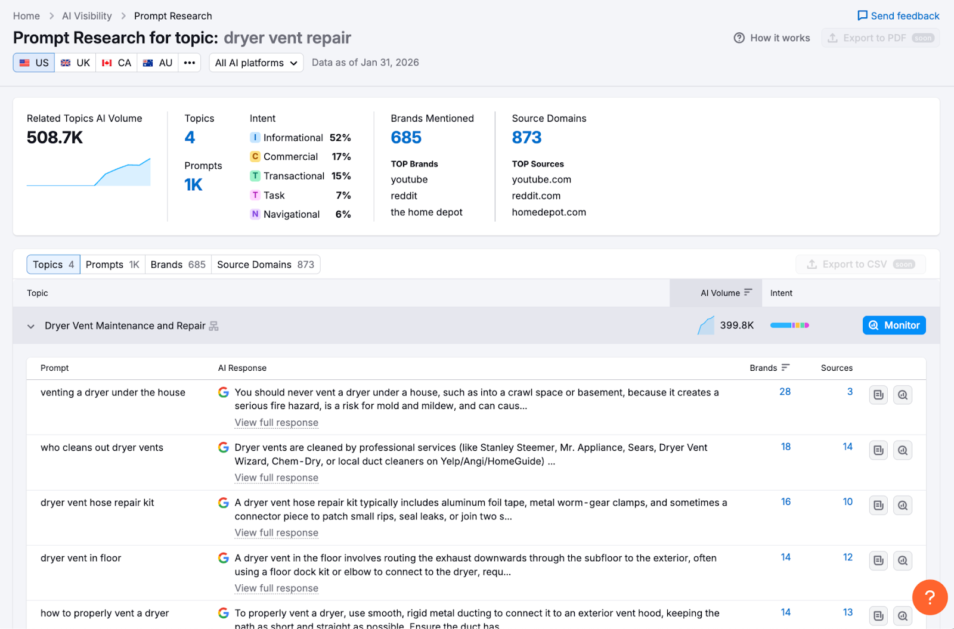Click the AI Visibility breadcrumb
This screenshot has width=954, height=629.
[87, 16]
